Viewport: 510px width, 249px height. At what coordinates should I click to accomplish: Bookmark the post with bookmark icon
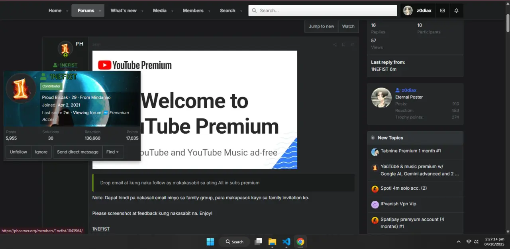pos(343,45)
